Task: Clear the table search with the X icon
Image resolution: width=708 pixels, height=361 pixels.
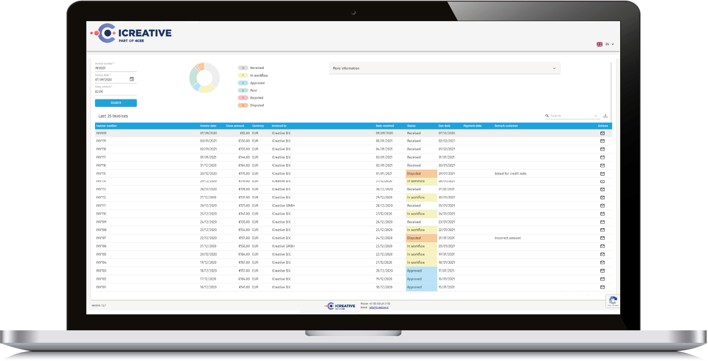Action: [596, 116]
